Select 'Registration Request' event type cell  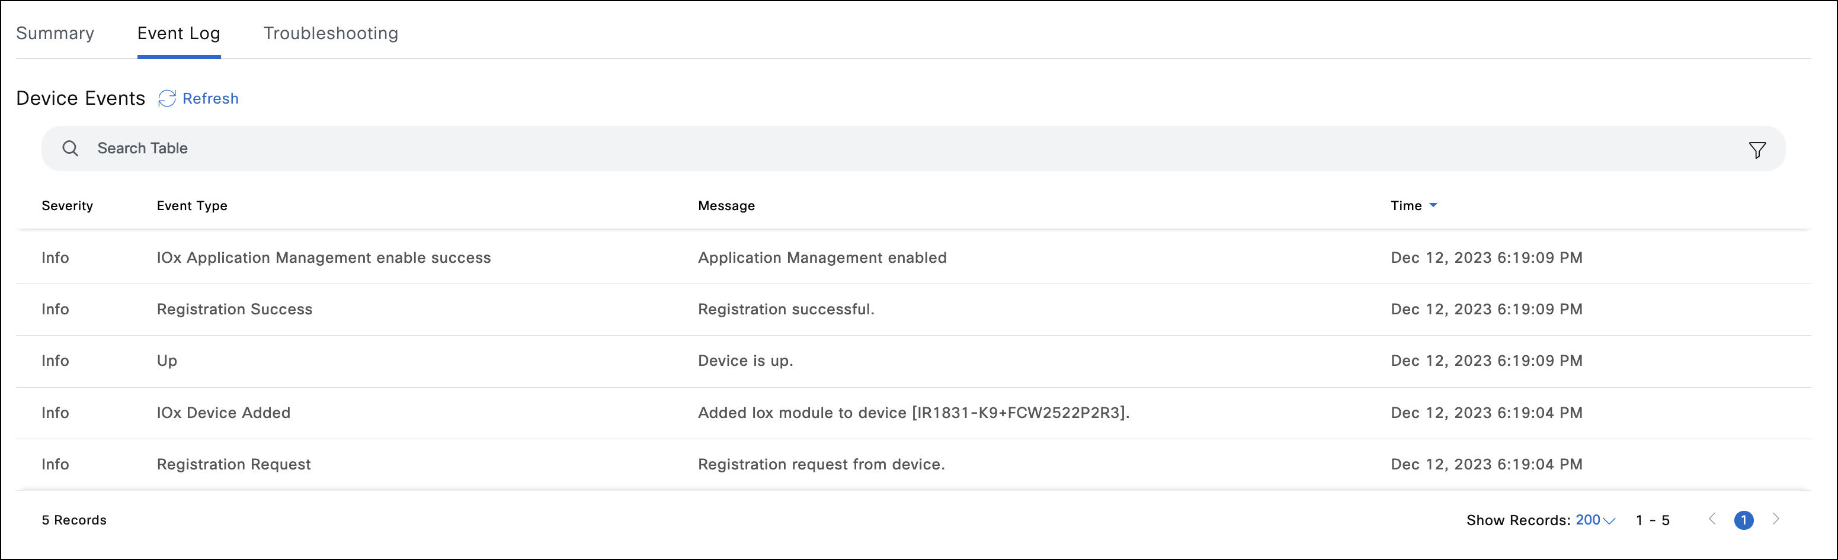pyautogui.click(x=233, y=465)
